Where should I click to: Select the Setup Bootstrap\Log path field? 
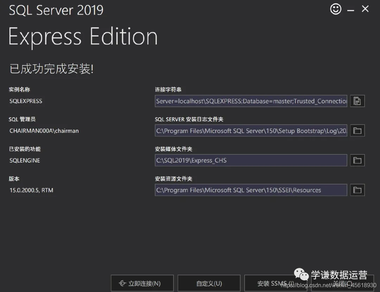251,131
